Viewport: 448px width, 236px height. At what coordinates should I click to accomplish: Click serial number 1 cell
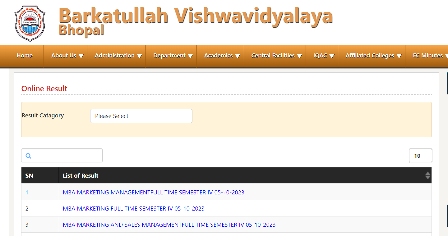click(x=40, y=192)
